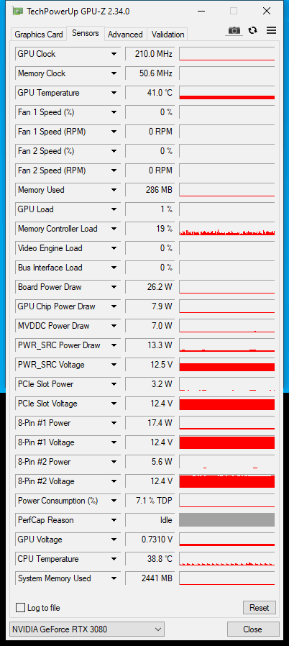Click the GPU-Z title bar app icon

click(17, 11)
